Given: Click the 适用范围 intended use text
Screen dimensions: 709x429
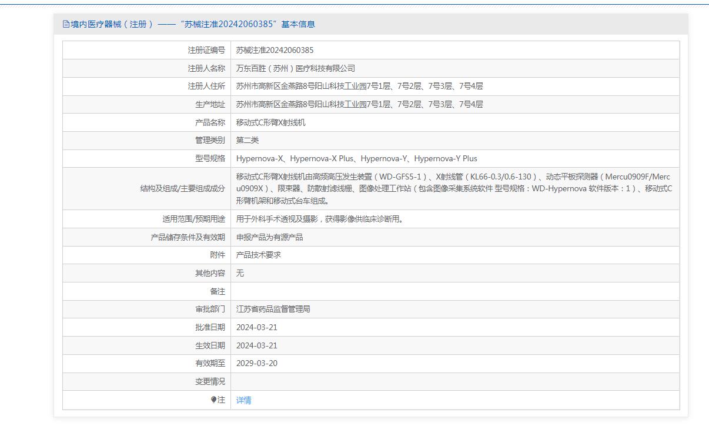Looking at the screenshot, I should 319,219.
